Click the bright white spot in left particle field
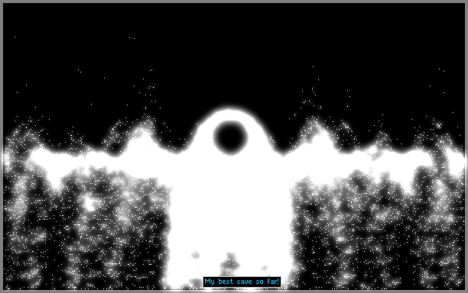 (90, 204)
